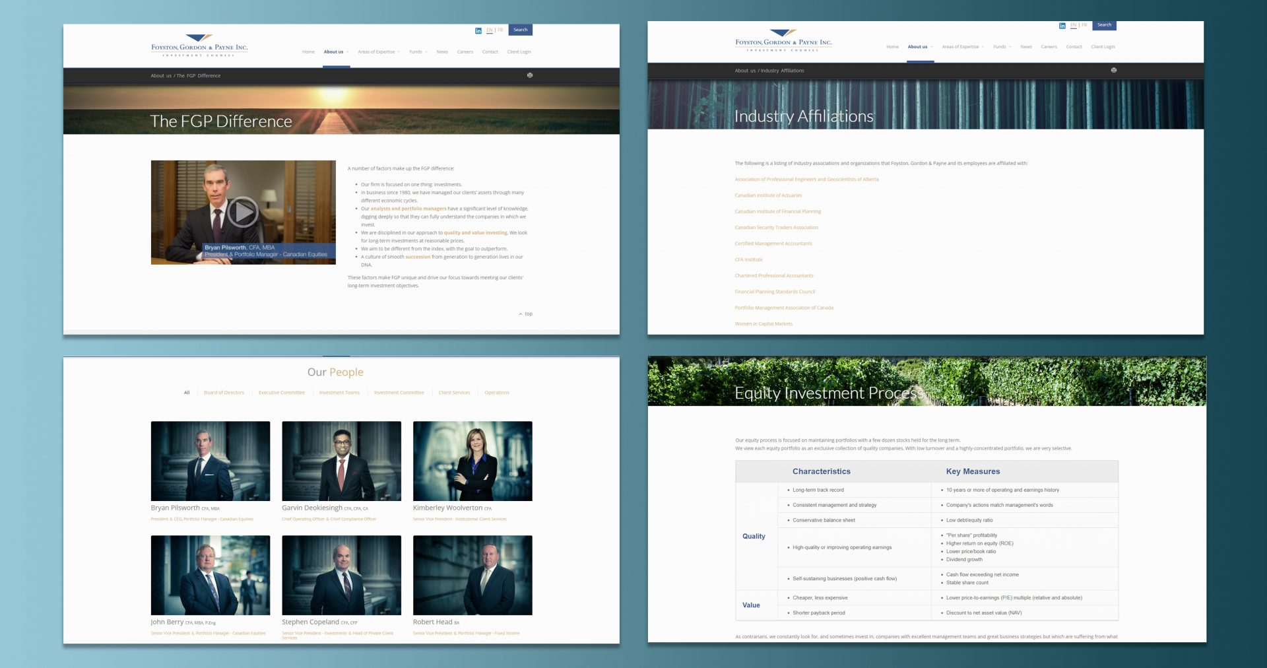1267x668 pixels.
Task: Expand Areas of Expertise on FGP Difference page
Action: click(x=379, y=52)
